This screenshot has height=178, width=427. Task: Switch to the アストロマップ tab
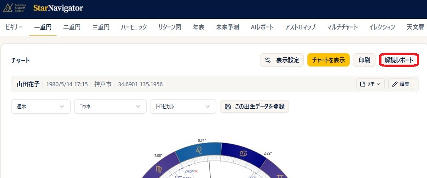pos(300,27)
